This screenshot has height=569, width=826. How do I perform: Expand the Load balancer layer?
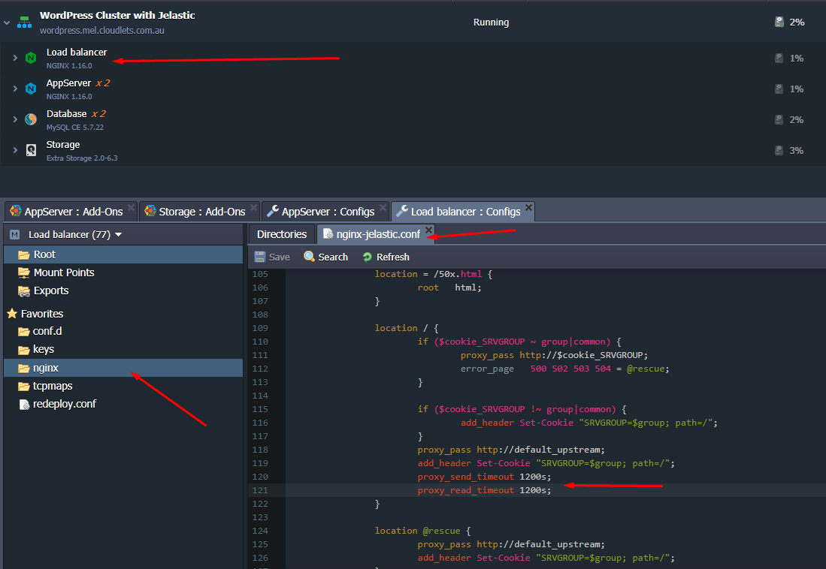(15, 58)
